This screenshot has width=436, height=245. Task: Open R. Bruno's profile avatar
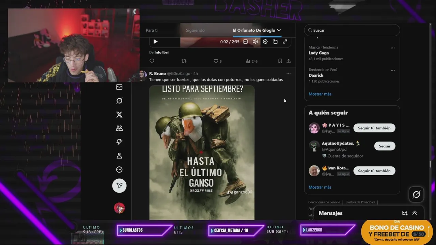143,76
